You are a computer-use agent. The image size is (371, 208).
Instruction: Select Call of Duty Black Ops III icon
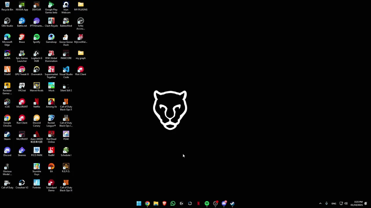coord(66,186)
